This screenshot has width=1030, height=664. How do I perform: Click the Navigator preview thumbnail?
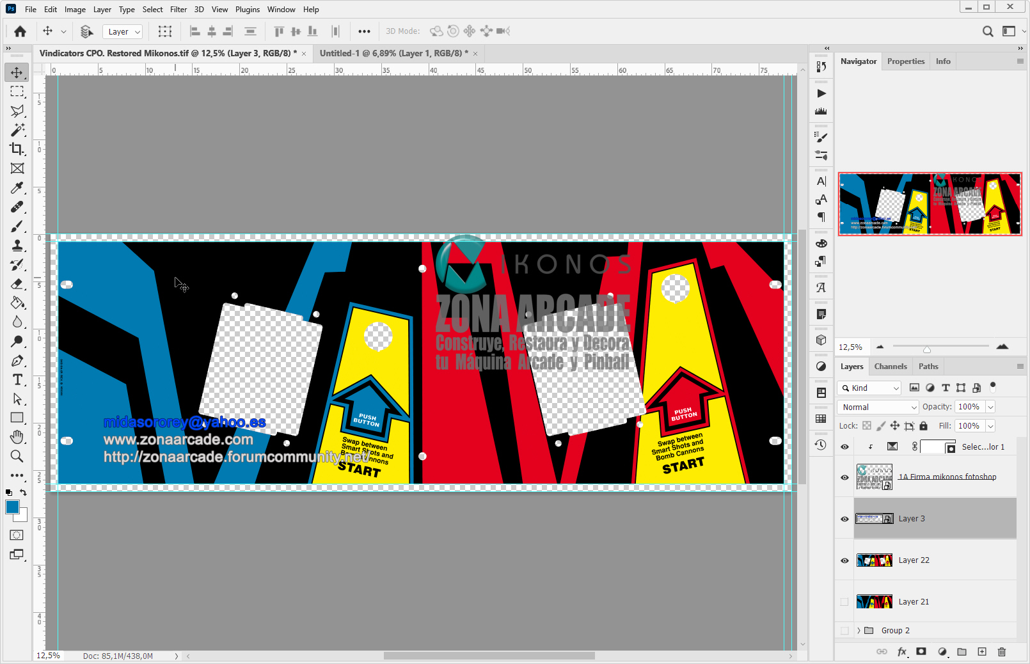click(930, 204)
